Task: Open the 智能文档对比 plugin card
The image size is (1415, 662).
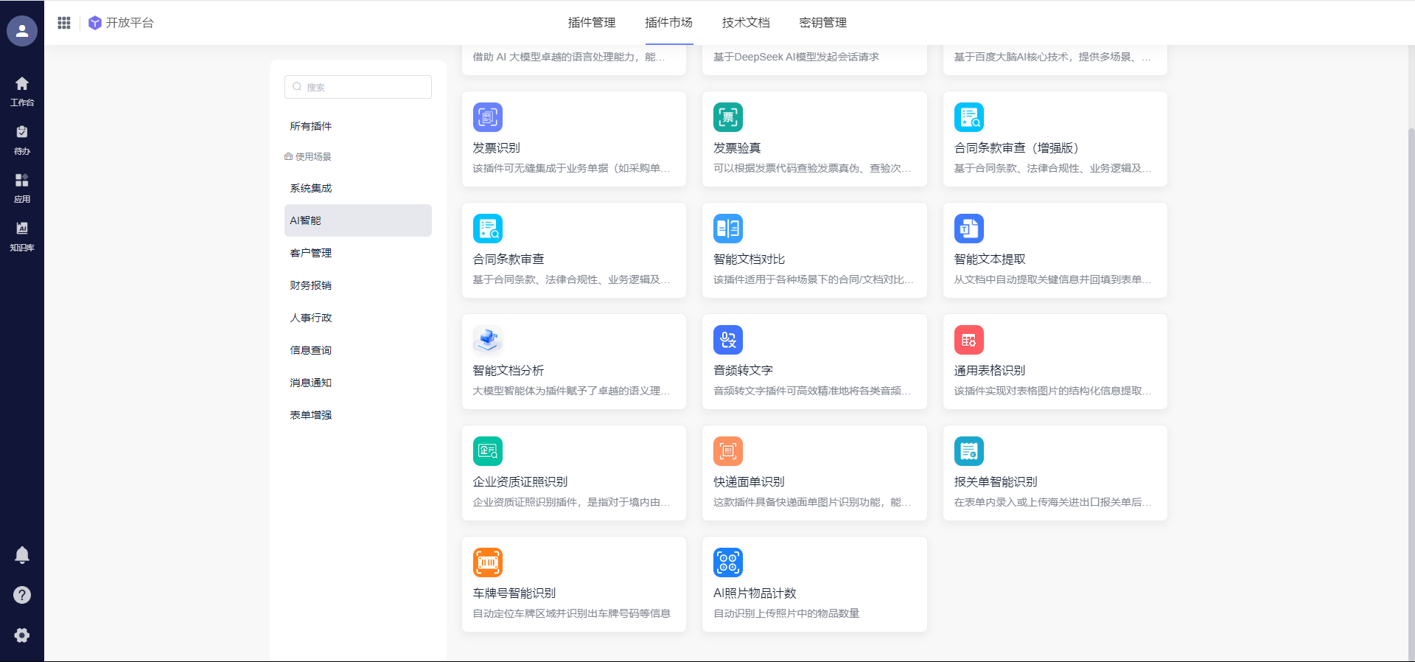Action: click(x=814, y=251)
